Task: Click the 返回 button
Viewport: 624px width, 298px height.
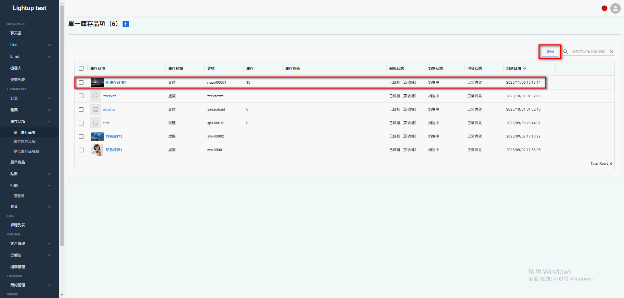Action: (550, 52)
